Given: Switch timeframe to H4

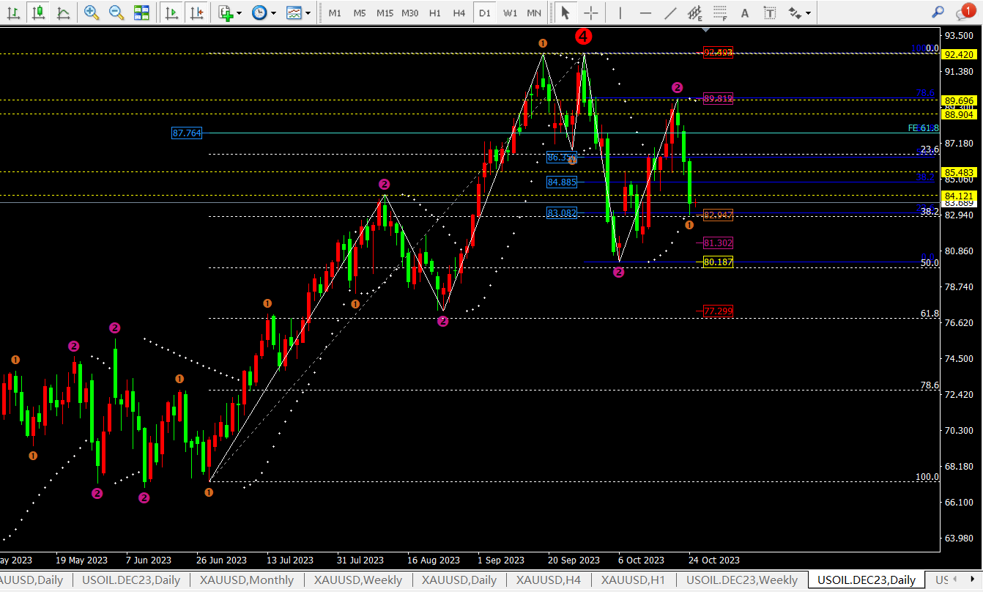Looking at the screenshot, I should 459,12.
